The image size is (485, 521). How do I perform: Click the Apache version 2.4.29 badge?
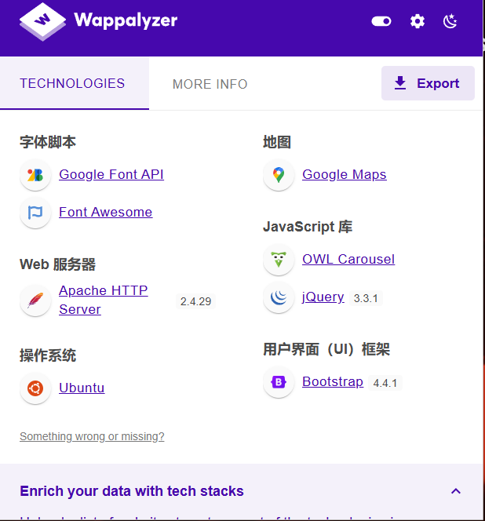(x=195, y=301)
